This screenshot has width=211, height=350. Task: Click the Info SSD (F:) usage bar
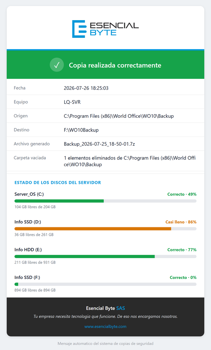point(105,284)
